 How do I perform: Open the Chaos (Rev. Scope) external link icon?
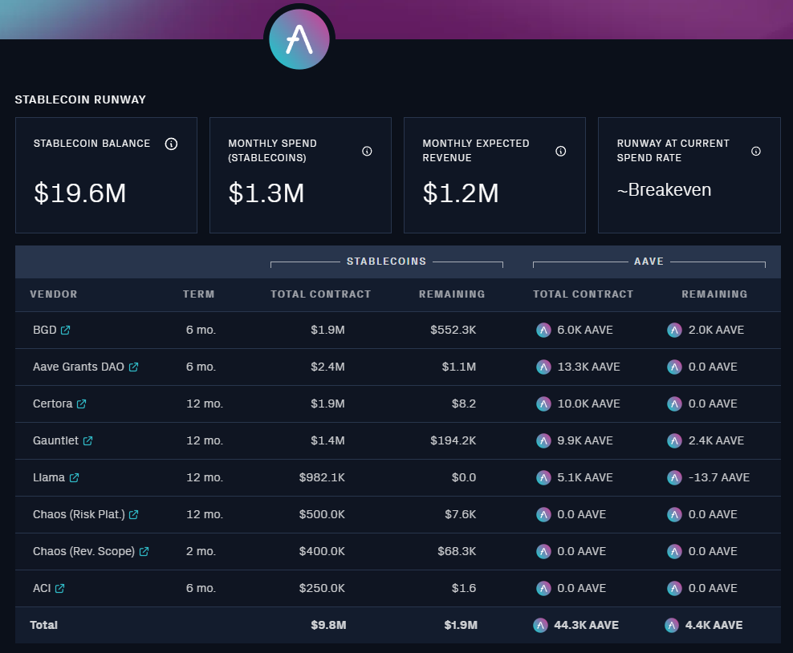[x=144, y=551]
